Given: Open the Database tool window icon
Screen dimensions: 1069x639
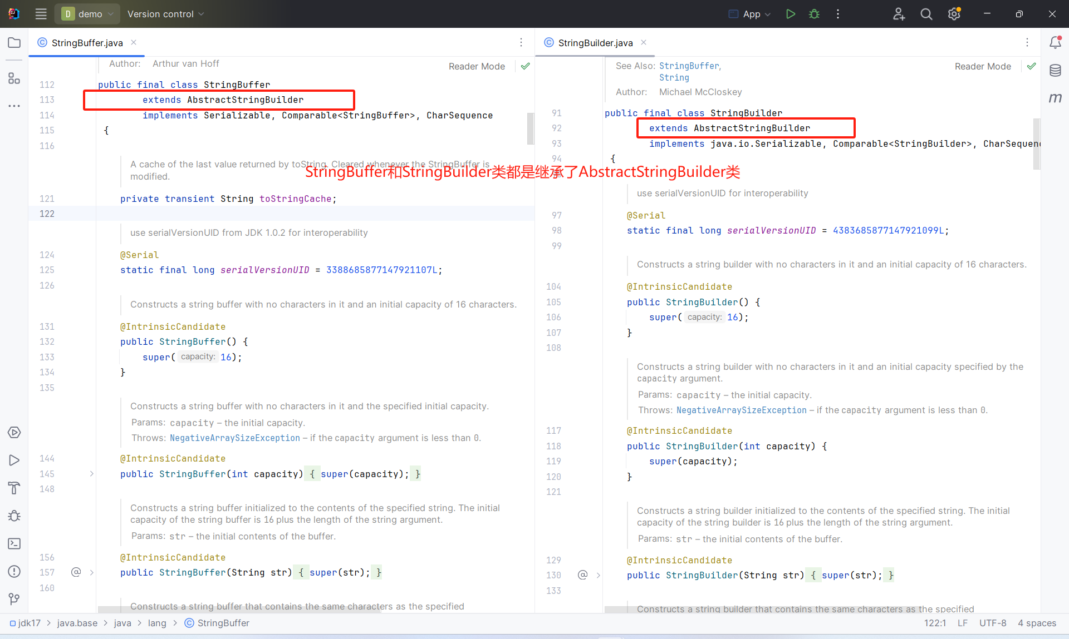Looking at the screenshot, I should click(x=1055, y=71).
